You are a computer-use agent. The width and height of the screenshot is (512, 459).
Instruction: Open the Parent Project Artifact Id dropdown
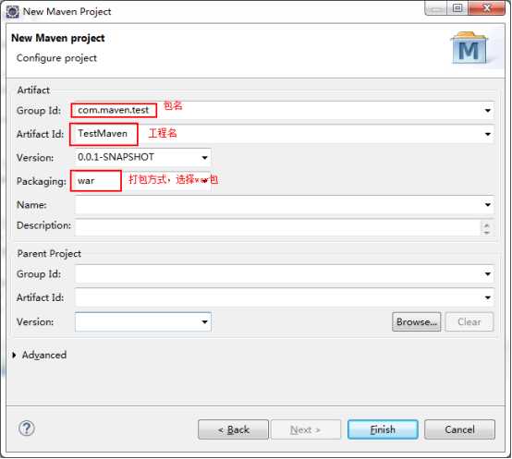[x=488, y=297]
